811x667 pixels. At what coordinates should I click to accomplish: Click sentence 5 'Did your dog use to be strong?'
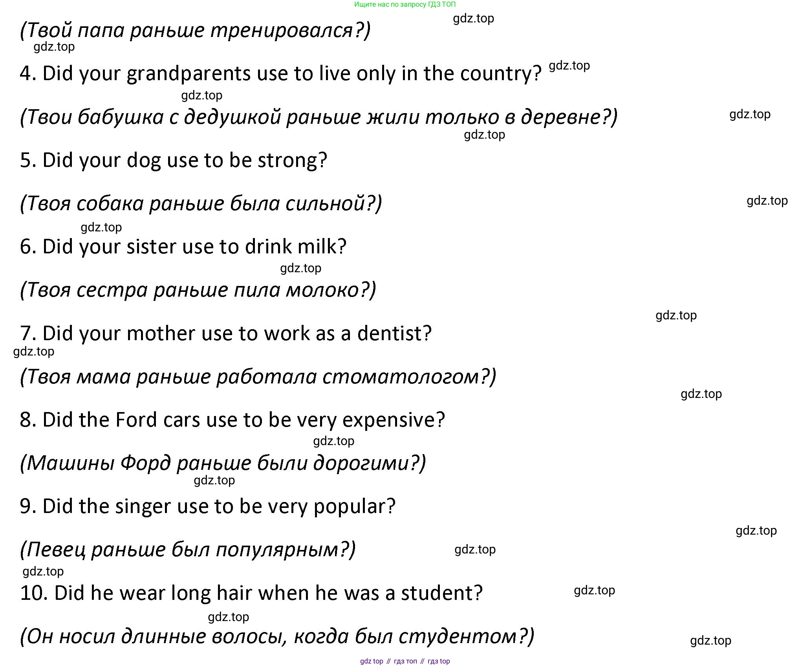coord(173,160)
